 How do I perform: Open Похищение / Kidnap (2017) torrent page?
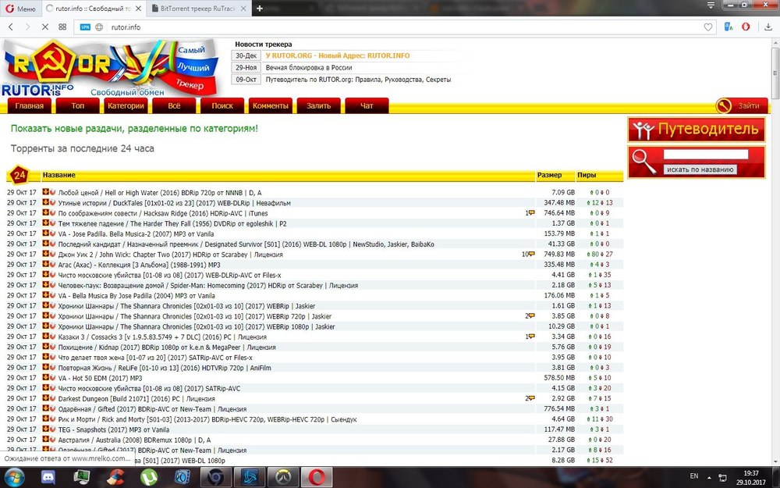[x=167, y=347]
